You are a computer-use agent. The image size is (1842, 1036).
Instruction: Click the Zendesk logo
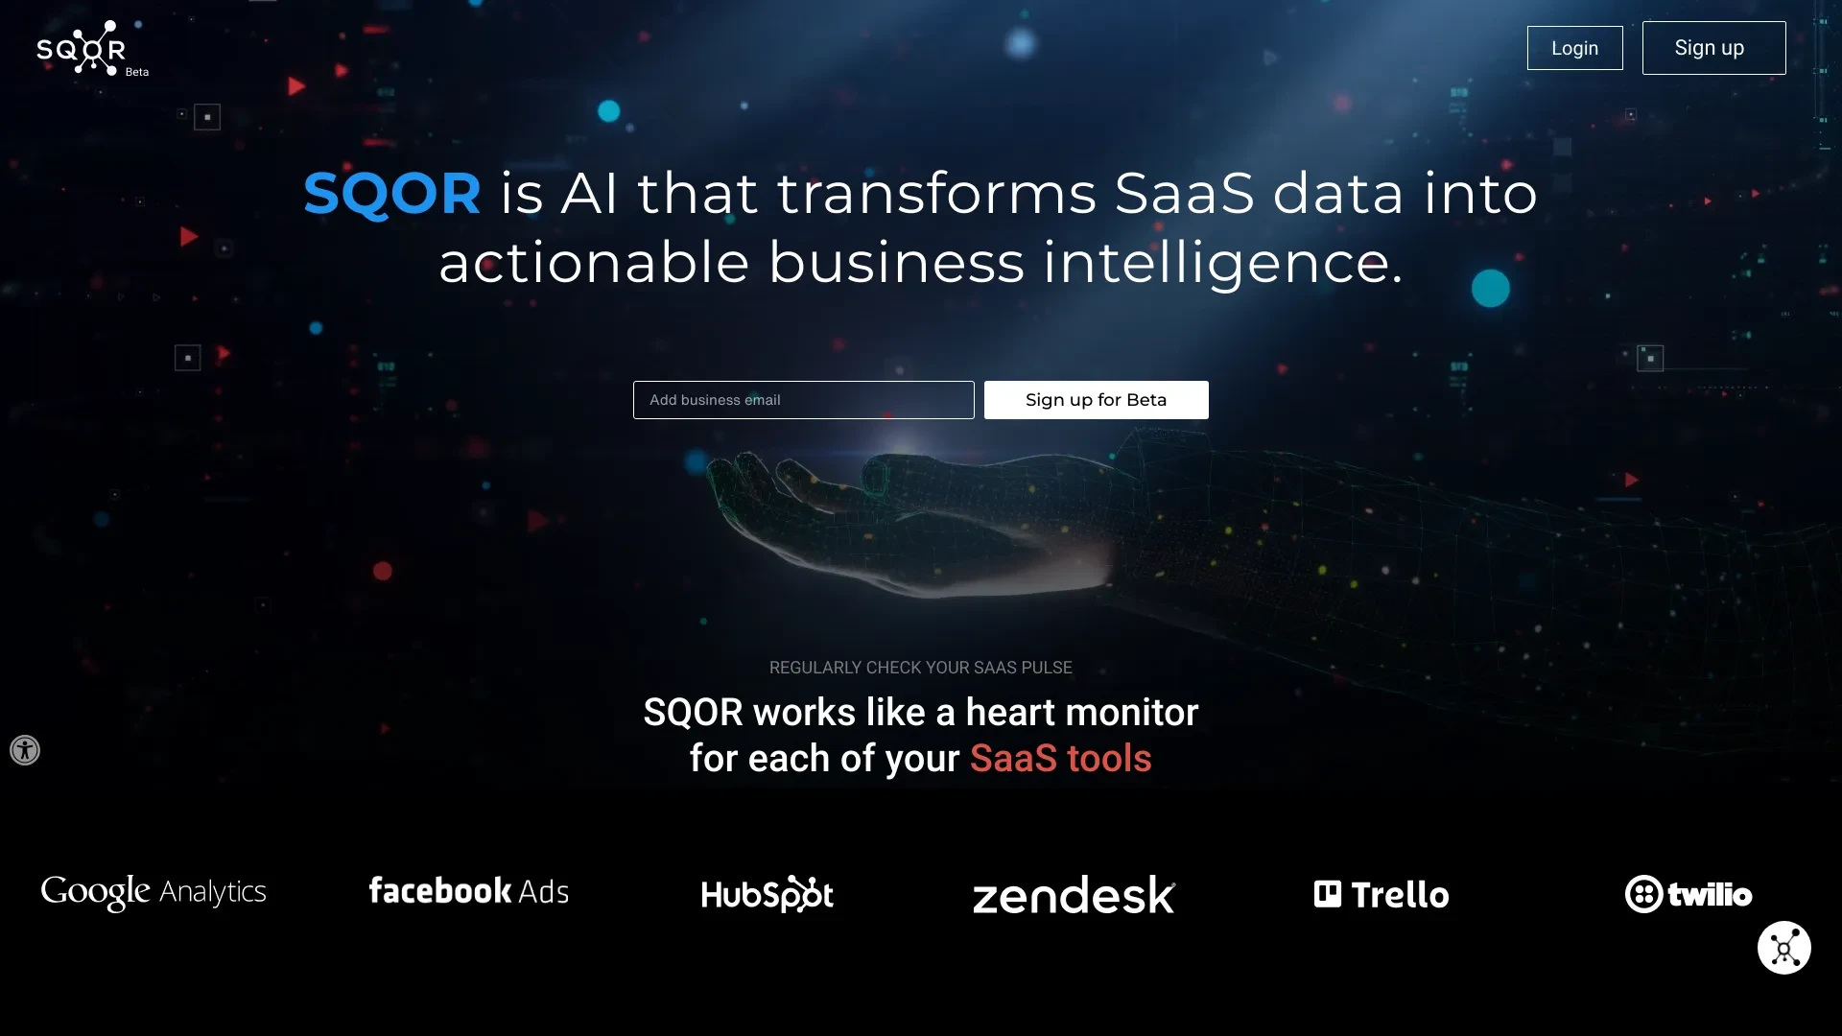click(x=1073, y=893)
